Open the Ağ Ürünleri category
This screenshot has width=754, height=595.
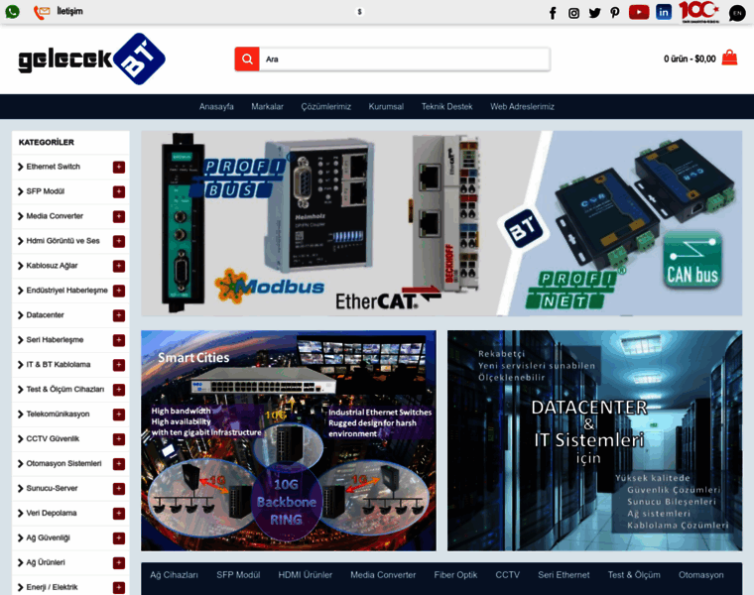coord(46,562)
